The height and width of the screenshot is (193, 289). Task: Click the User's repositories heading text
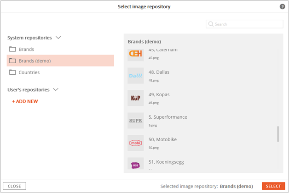pos(29,89)
